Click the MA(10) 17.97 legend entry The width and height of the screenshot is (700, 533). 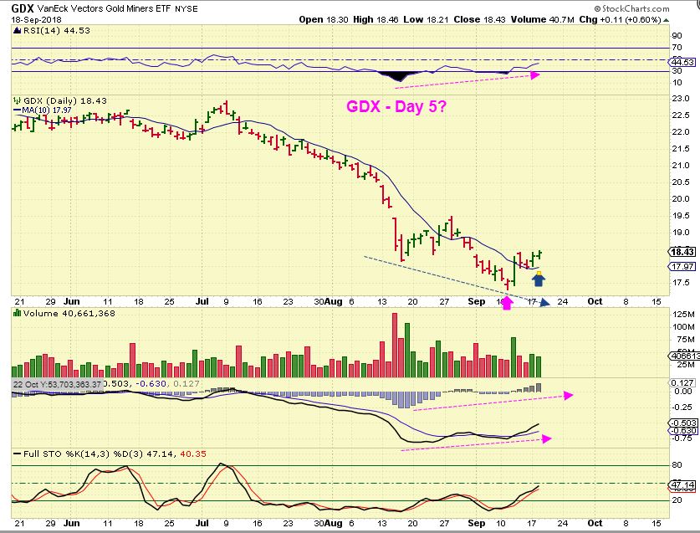click(x=43, y=110)
